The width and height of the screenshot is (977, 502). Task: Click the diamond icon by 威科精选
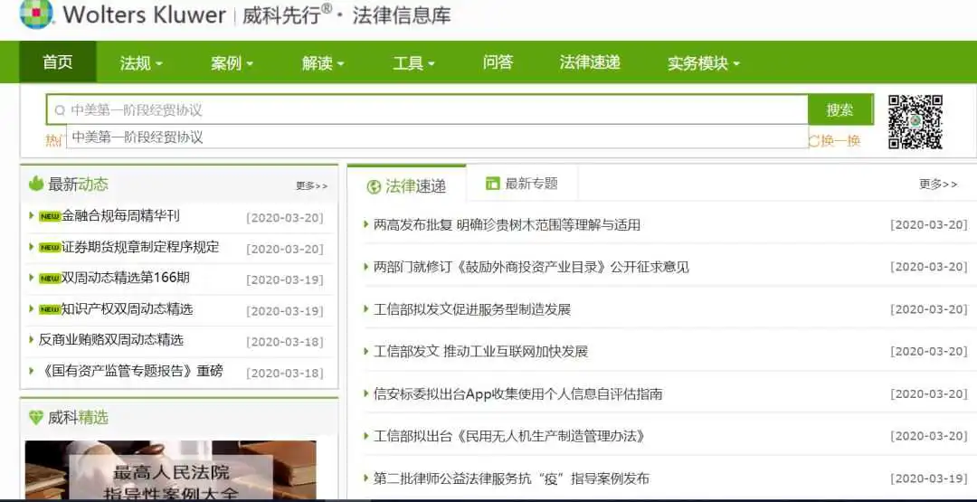pyautogui.click(x=36, y=417)
